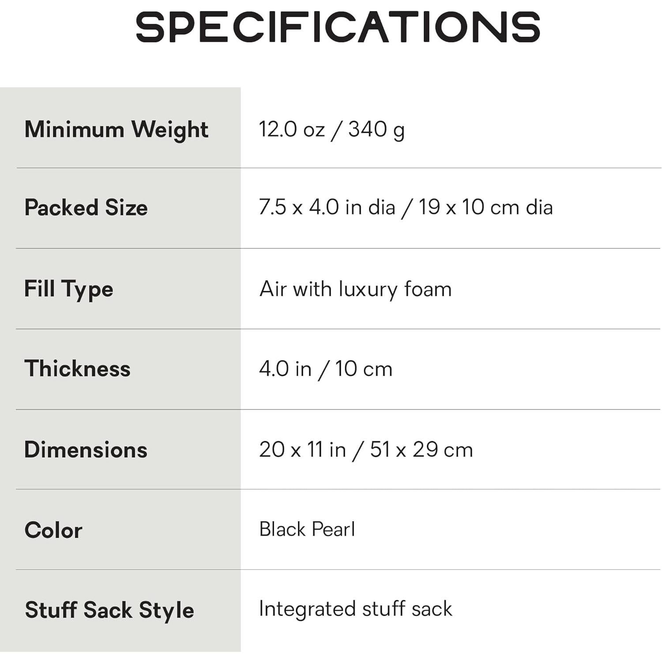This screenshot has width=662, height=662.
Task: Select the Black Pearl color value
Action: coord(307,529)
